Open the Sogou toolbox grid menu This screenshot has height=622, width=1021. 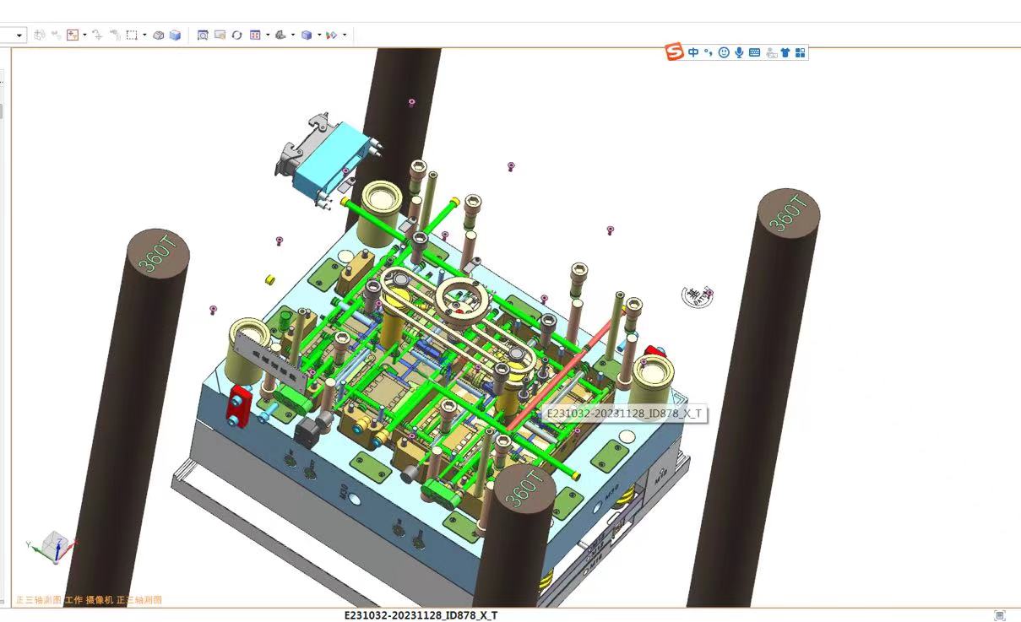(x=801, y=52)
